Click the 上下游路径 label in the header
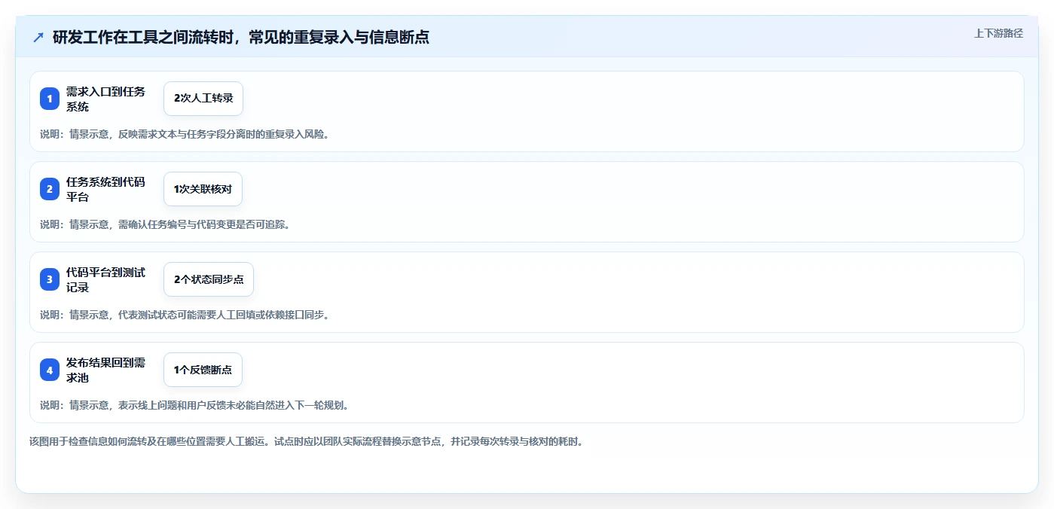This screenshot has height=509, width=1054. (x=998, y=33)
